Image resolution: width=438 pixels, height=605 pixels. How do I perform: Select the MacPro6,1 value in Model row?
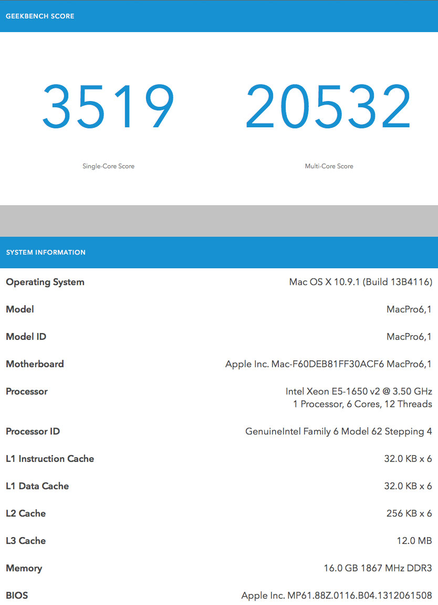409,309
